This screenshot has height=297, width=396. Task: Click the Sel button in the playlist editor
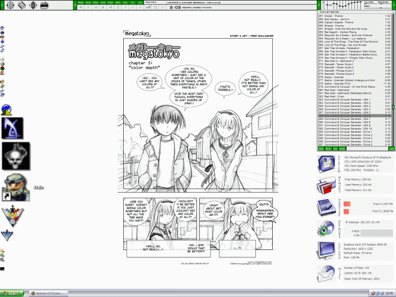click(335, 149)
